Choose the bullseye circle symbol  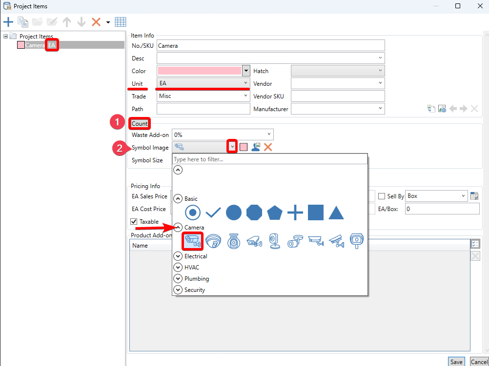[193, 213]
